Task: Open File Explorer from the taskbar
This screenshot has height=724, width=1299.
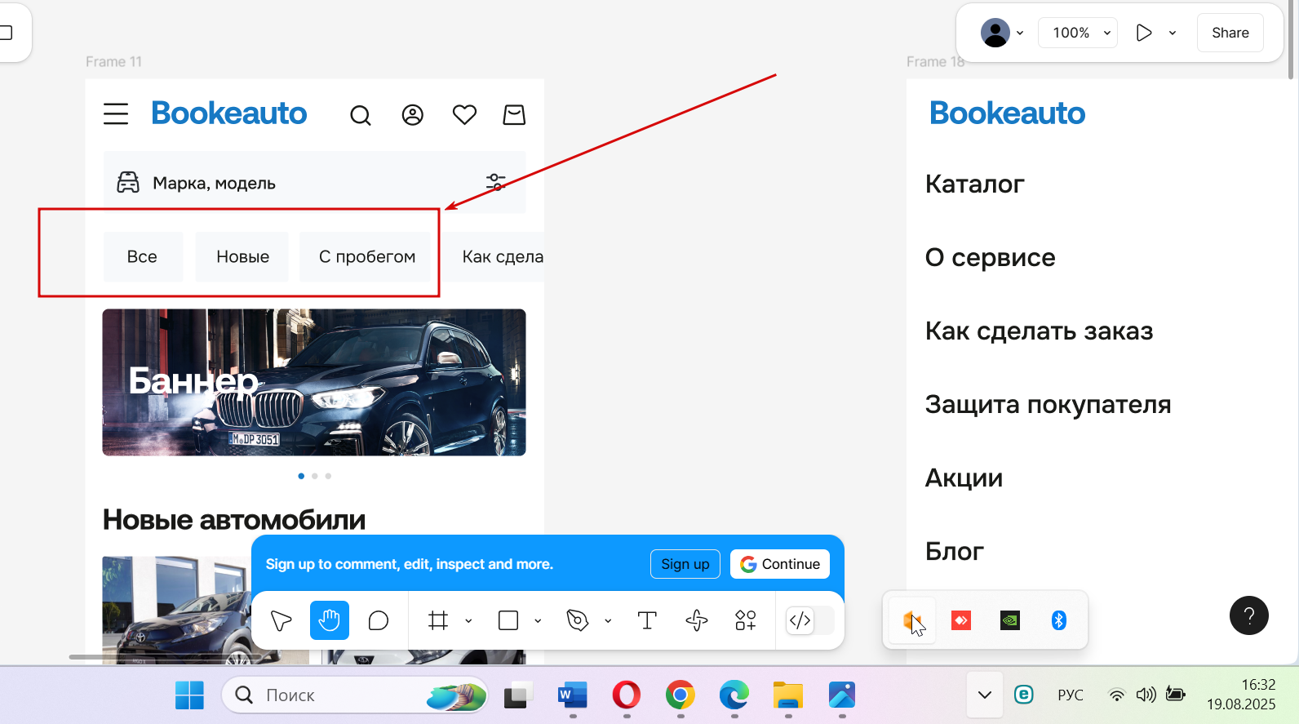Action: 788,695
